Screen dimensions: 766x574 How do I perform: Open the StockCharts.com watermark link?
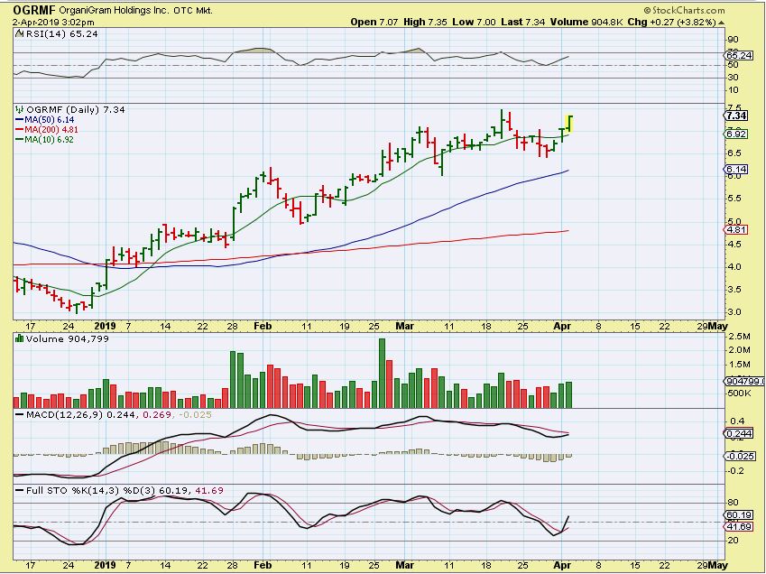684,10
